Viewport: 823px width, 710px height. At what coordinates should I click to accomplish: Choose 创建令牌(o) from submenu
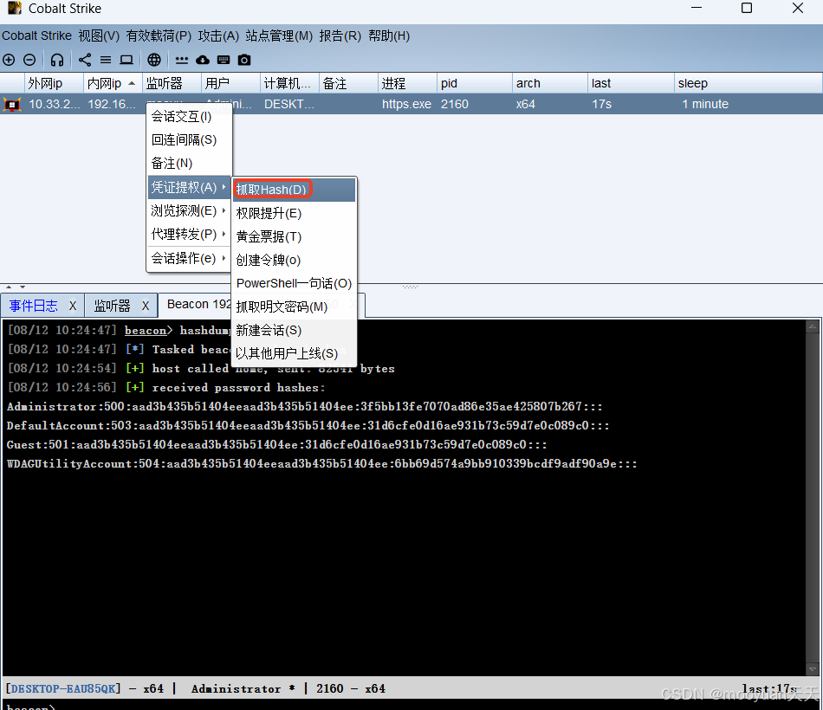pos(294,261)
